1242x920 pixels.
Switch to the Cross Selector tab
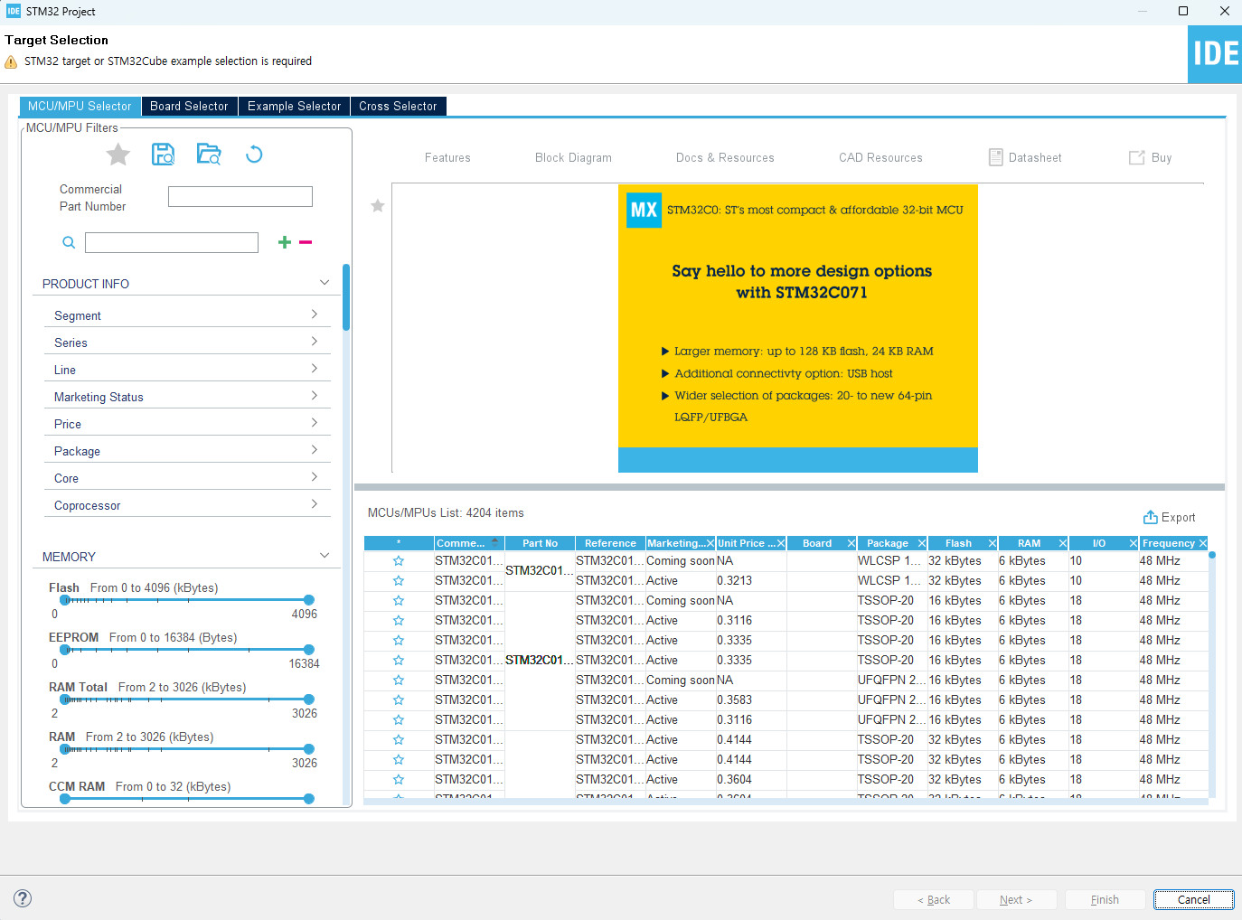coord(398,107)
